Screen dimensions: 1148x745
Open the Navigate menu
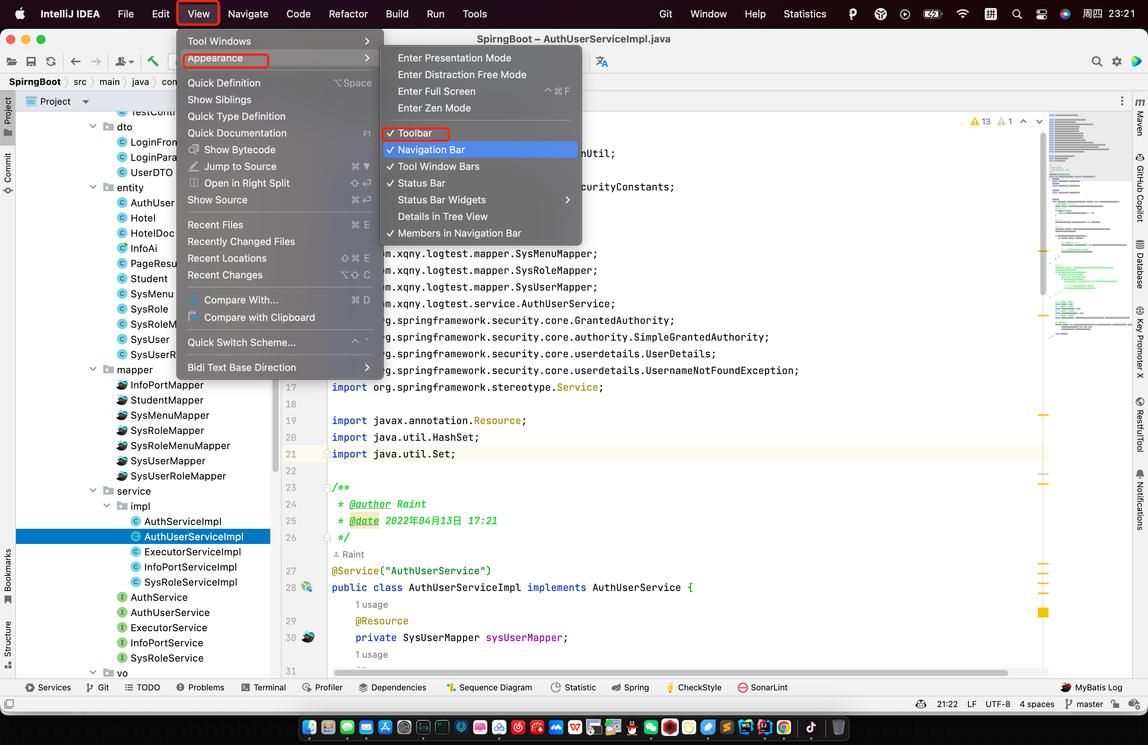tap(248, 14)
